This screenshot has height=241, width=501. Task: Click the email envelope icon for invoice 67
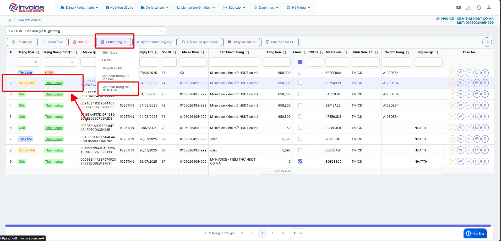[x=477, y=161]
